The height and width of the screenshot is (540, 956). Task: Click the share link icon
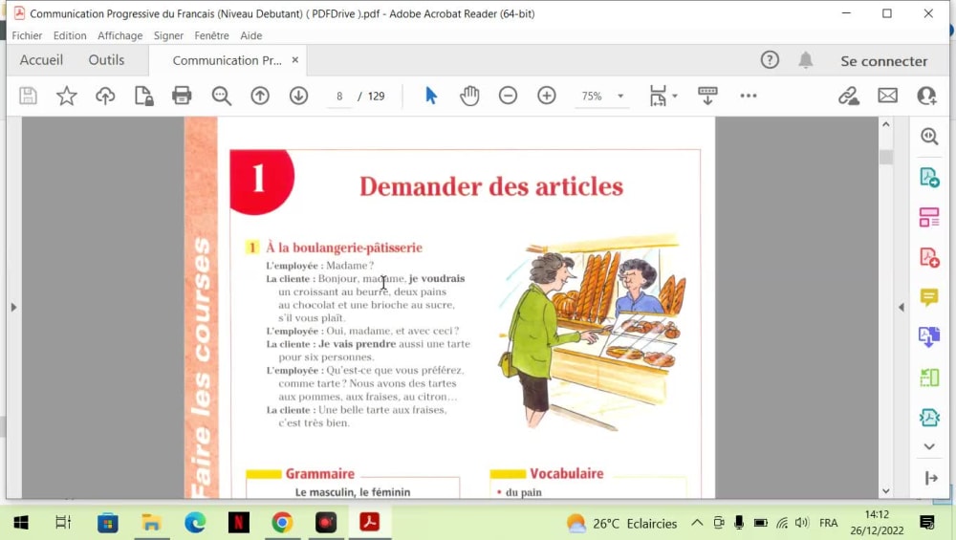coord(848,96)
